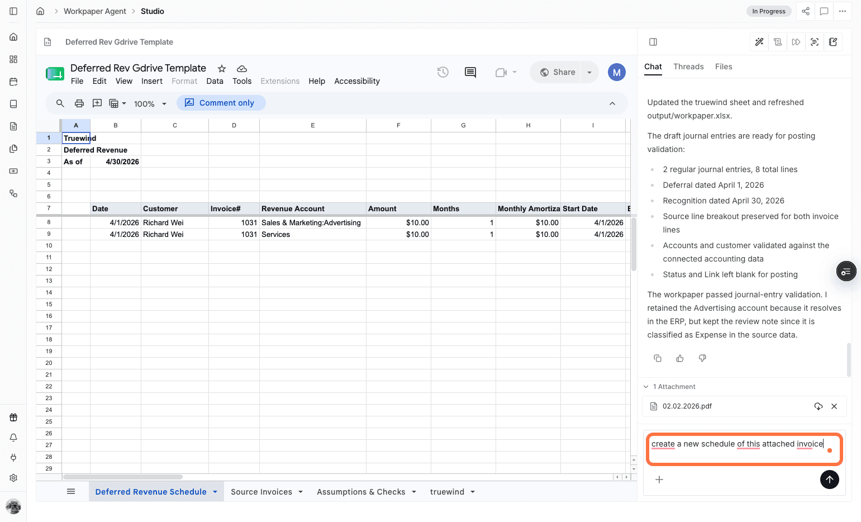Open the Data menu

tap(215, 81)
